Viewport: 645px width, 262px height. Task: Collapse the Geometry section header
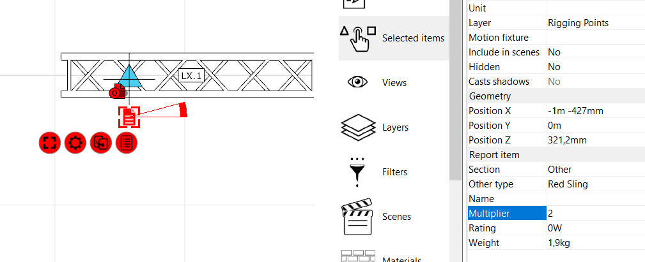[490, 96]
